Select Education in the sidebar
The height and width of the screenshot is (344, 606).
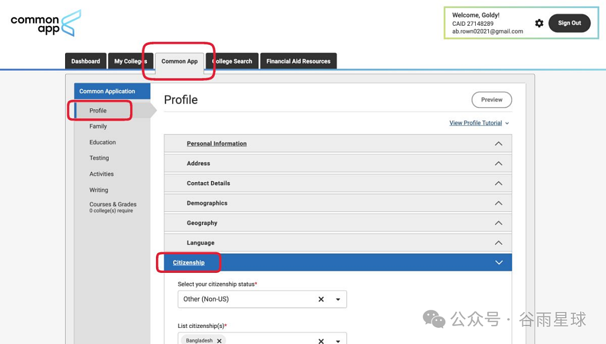(103, 142)
